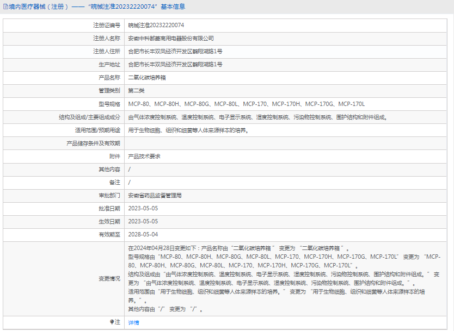Select the 型号规格 label
The width and height of the screenshot is (454, 331).
pos(109,104)
